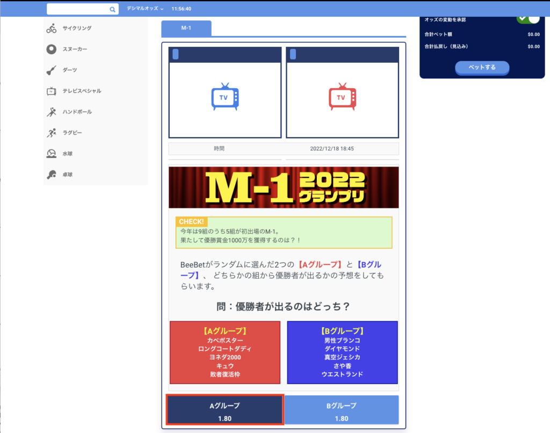The height and width of the screenshot is (433, 550).
Task: Click the search magnifier icon
Action: [x=112, y=10]
